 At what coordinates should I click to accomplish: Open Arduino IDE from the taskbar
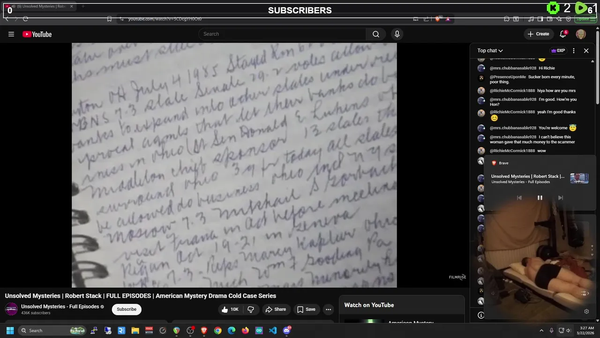pyautogui.click(x=259, y=330)
